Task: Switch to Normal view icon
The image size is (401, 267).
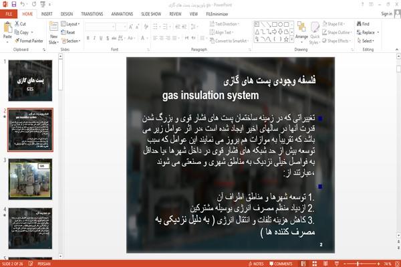Action: [x=303, y=264]
